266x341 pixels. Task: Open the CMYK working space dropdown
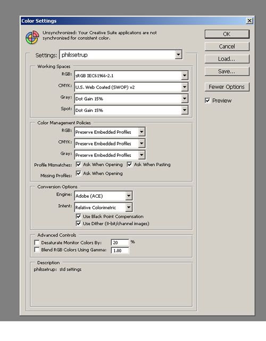coord(131,87)
